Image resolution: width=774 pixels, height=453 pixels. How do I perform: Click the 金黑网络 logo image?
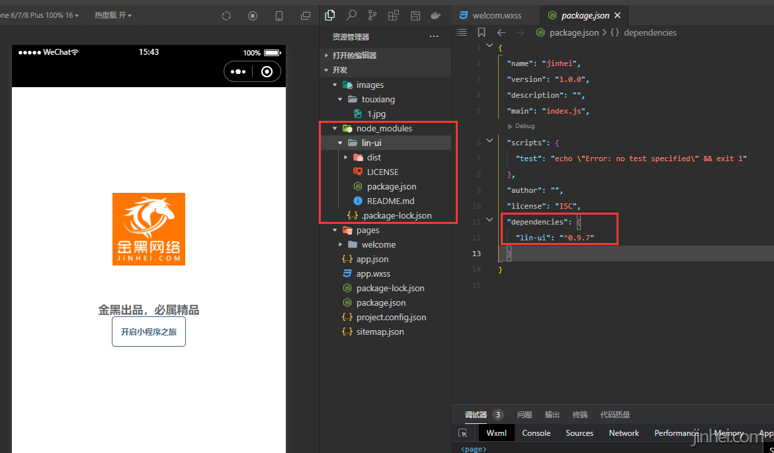tap(149, 229)
